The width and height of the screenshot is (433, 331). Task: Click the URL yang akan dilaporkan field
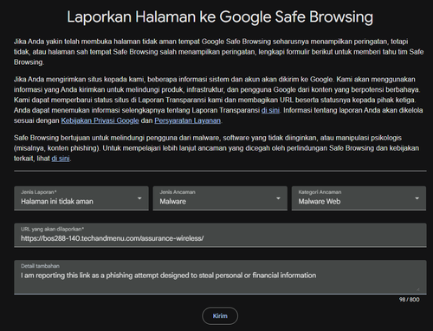tap(220, 235)
